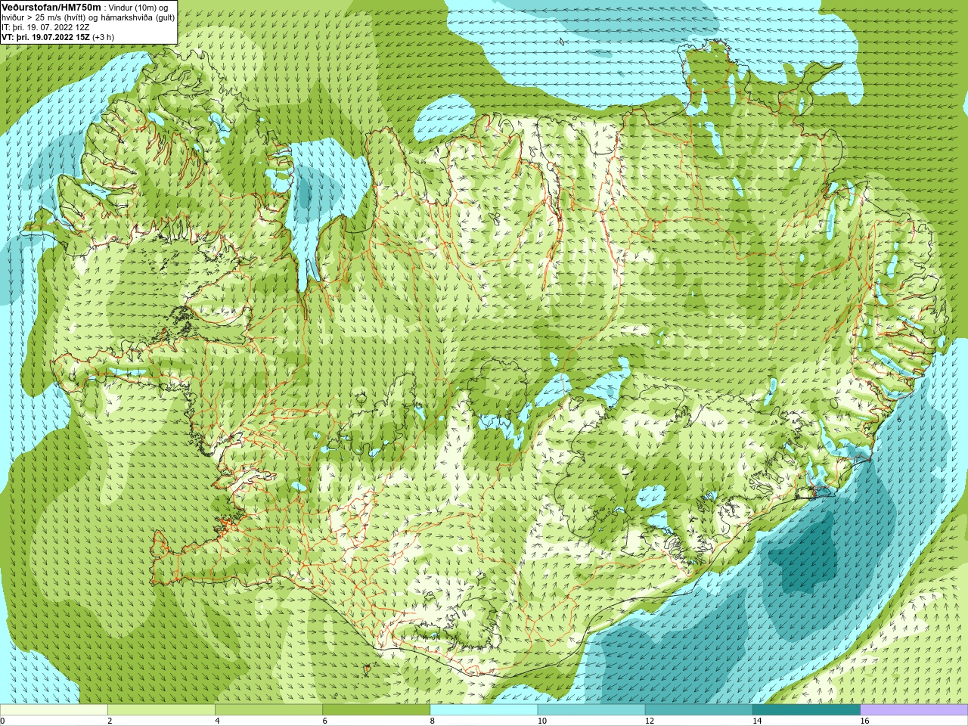
Task: Click the 'VT: þri. 19.07.2022 15Z' valid time
Action: [x=45, y=37]
